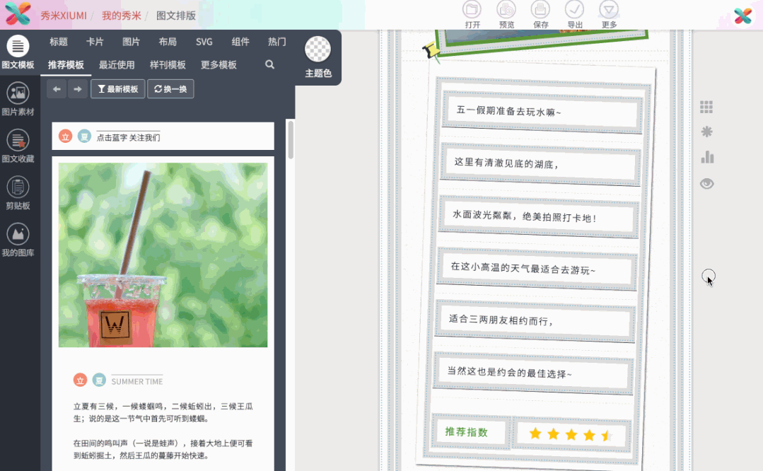Screen dimensions: 763x471
Task: Click the 最新模板 filter button
Action: tap(118, 89)
